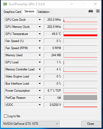
Task: Expand the Fan Speed (RPM) dropdown
Action: (40, 48)
